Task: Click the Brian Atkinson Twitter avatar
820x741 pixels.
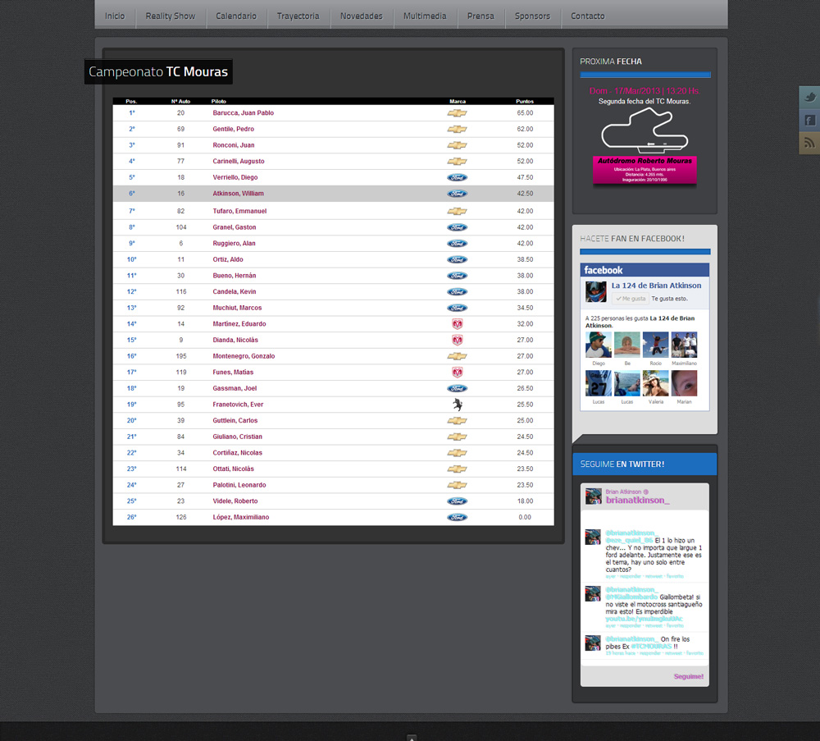Action: (x=594, y=496)
